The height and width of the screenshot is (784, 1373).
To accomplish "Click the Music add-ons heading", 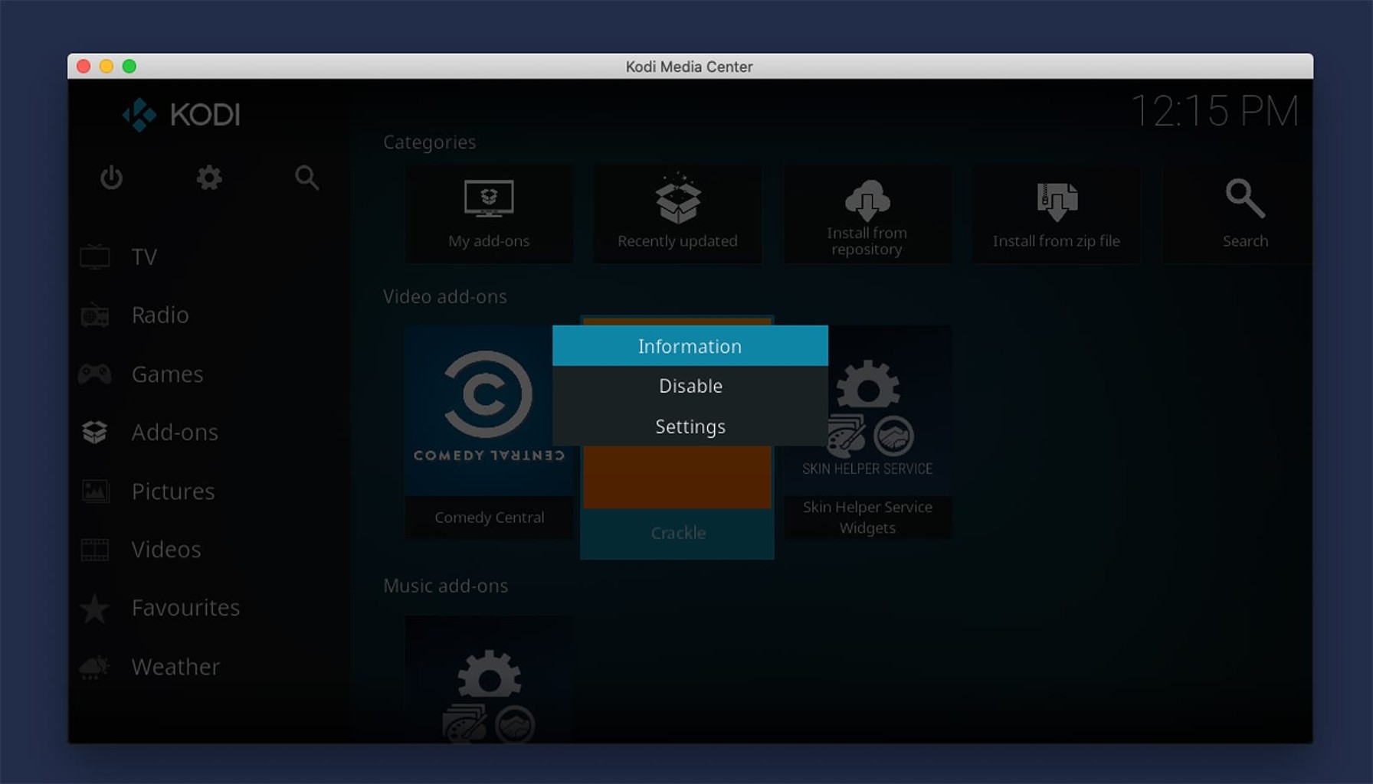I will (x=445, y=586).
